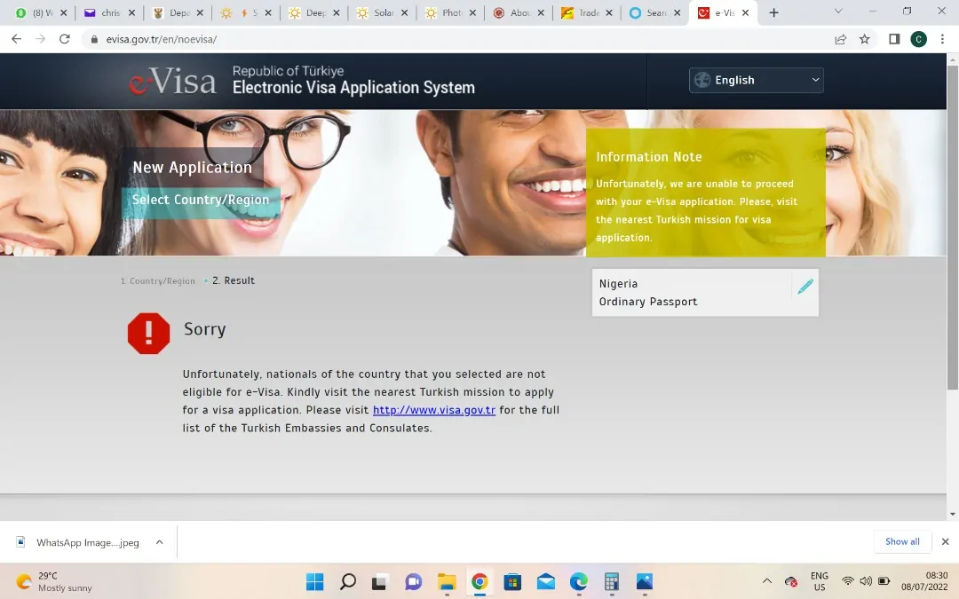Open File Explorer from the taskbar
Image resolution: width=959 pixels, height=599 pixels.
(x=447, y=582)
